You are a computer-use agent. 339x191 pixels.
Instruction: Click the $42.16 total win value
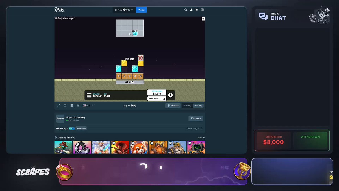tap(157, 94)
